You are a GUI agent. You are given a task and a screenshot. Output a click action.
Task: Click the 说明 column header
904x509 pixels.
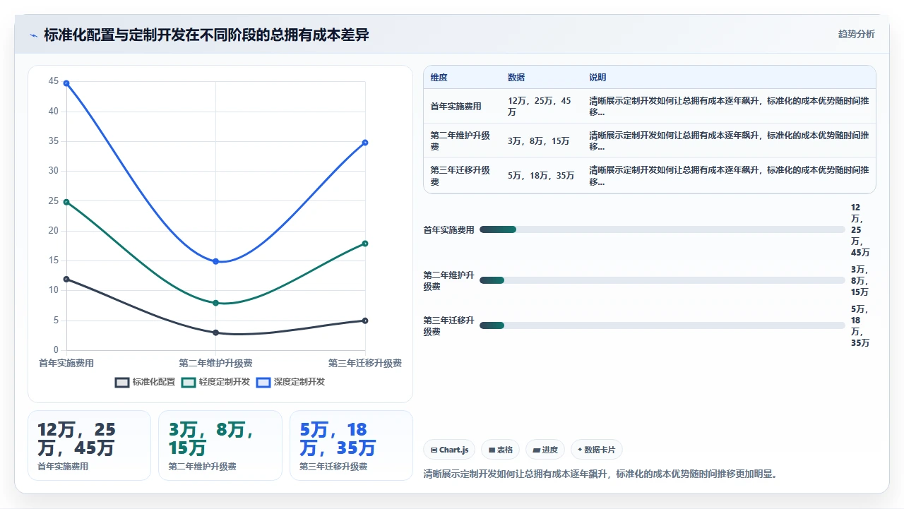click(x=729, y=78)
